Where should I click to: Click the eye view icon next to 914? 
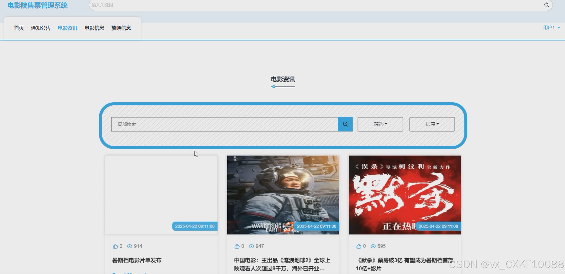pos(130,246)
